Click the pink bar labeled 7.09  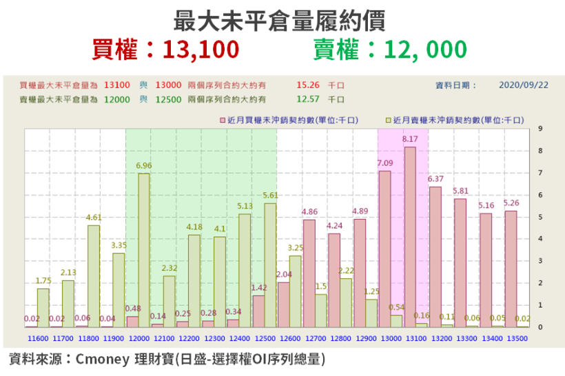[x=385, y=249]
